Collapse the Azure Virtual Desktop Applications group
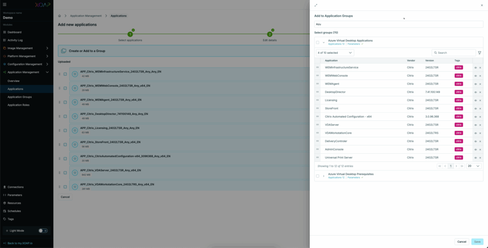The height and width of the screenshot is (248, 488). click(x=324, y=42)
